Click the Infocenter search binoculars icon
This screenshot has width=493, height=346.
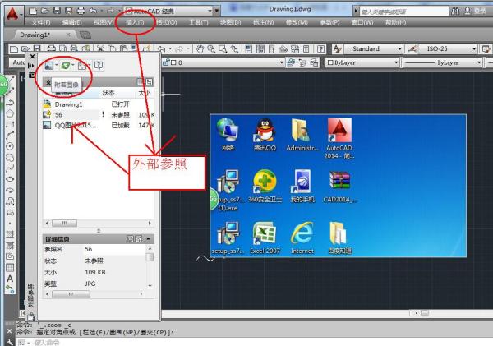coord(455,12)
